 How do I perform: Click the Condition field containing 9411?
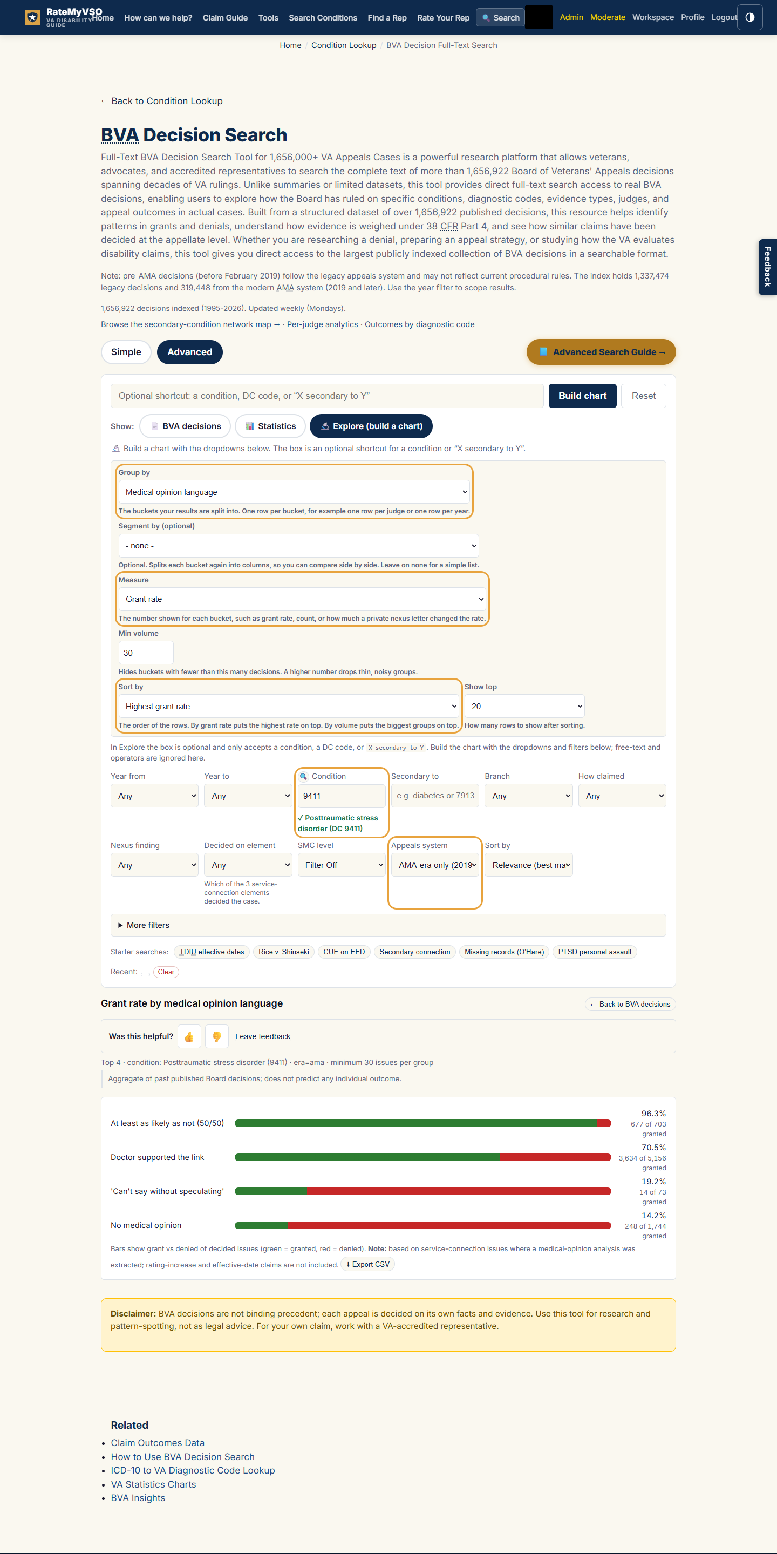342,796
